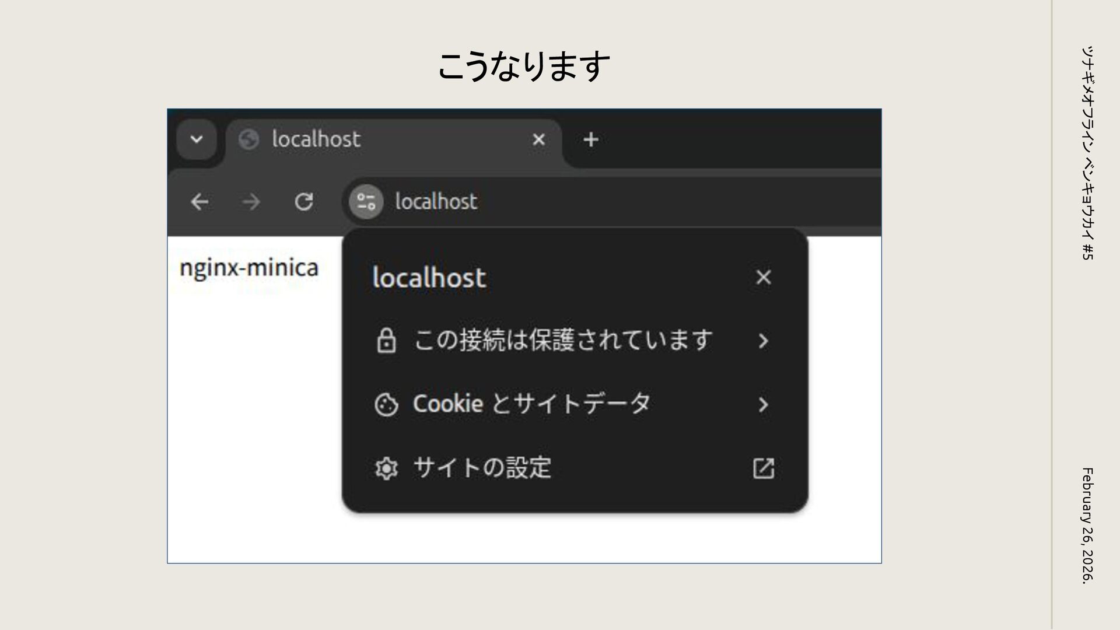The height and width of the screenshot is (630, 1120).
Task: Open the Cookie とサイトデータ entry
Action: (531, 404)
